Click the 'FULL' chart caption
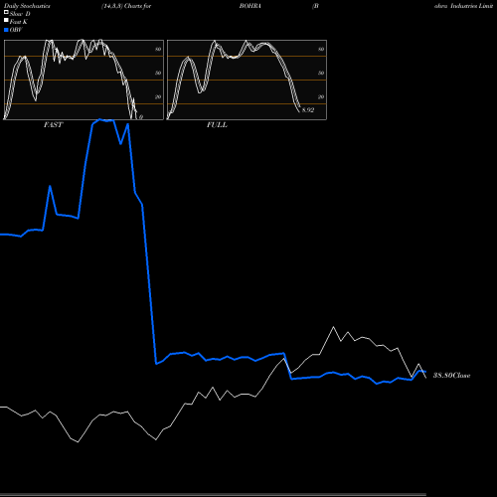The height and width of the screenshot is (497, 497). (x=217, y=125)
